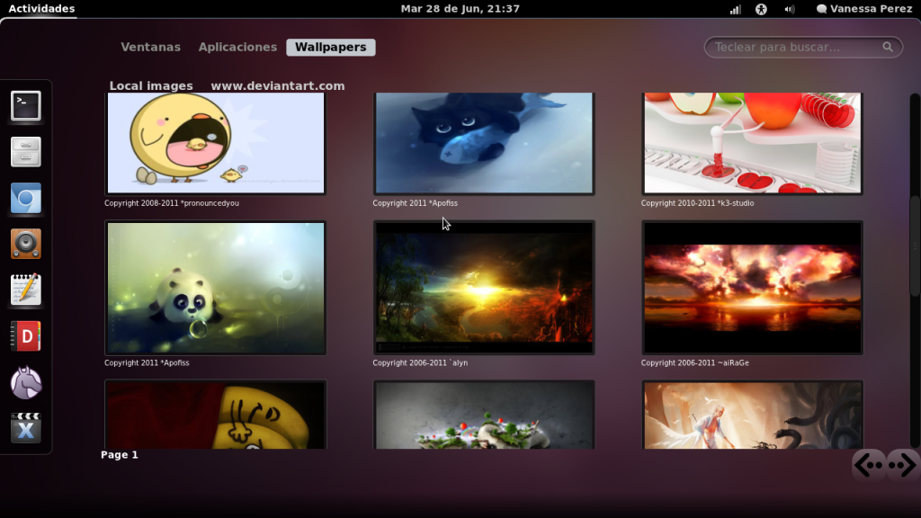Select the grey floating island wallpaper

484,415
